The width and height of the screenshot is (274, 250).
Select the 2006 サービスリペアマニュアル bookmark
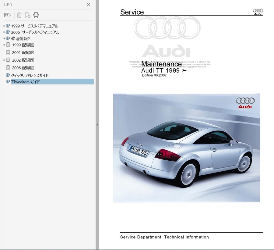pyautogui.click(x=35, y=32)
